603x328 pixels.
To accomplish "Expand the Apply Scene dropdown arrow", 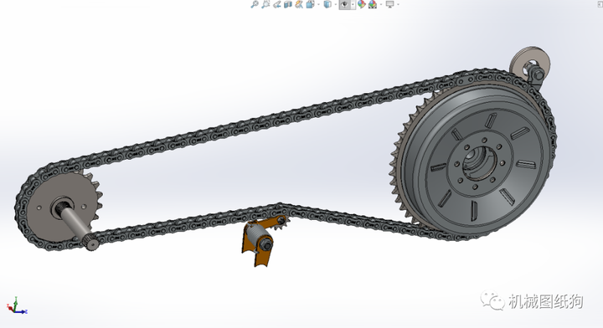I will point(381,4).
